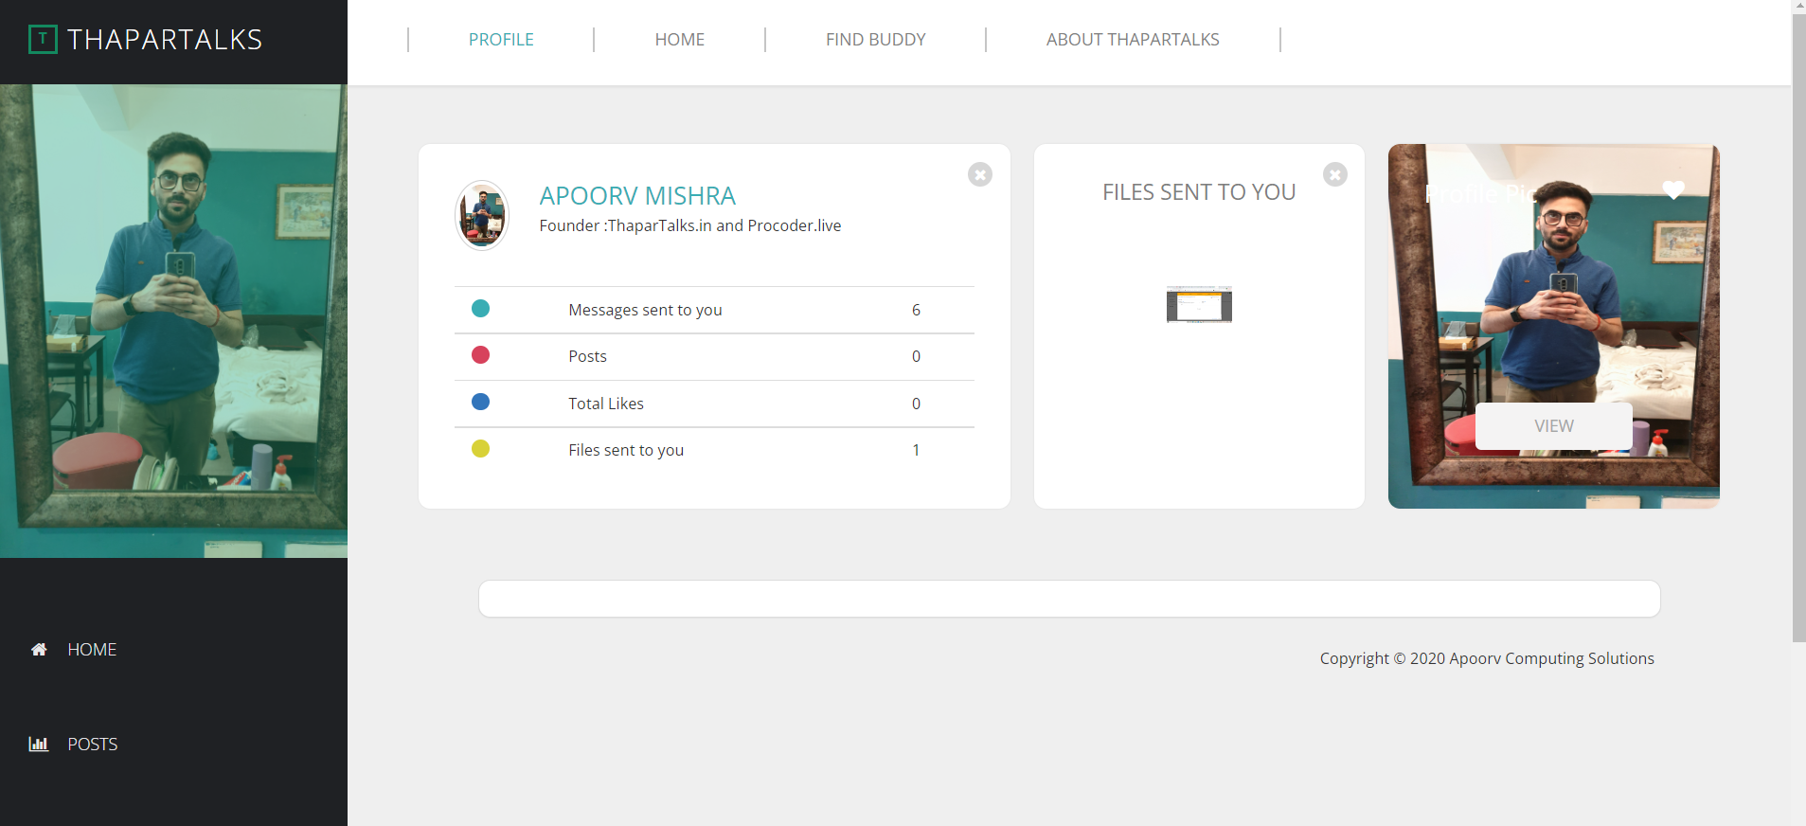Screen dimensions: 1806x826
Task: Click the Apoorv Mishra name link
Action: pos(637,196)
